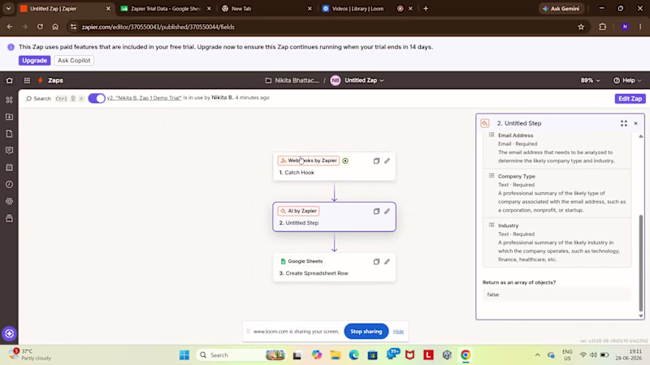Bookmark this page with star icon
650x365 pixels.
pyautogui.click(x=581, y=27)
